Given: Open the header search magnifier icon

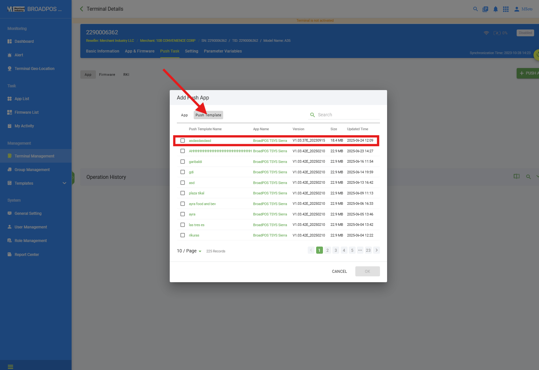Looking at the screenshot, I should pyautogui.click(x=476, y=9).
